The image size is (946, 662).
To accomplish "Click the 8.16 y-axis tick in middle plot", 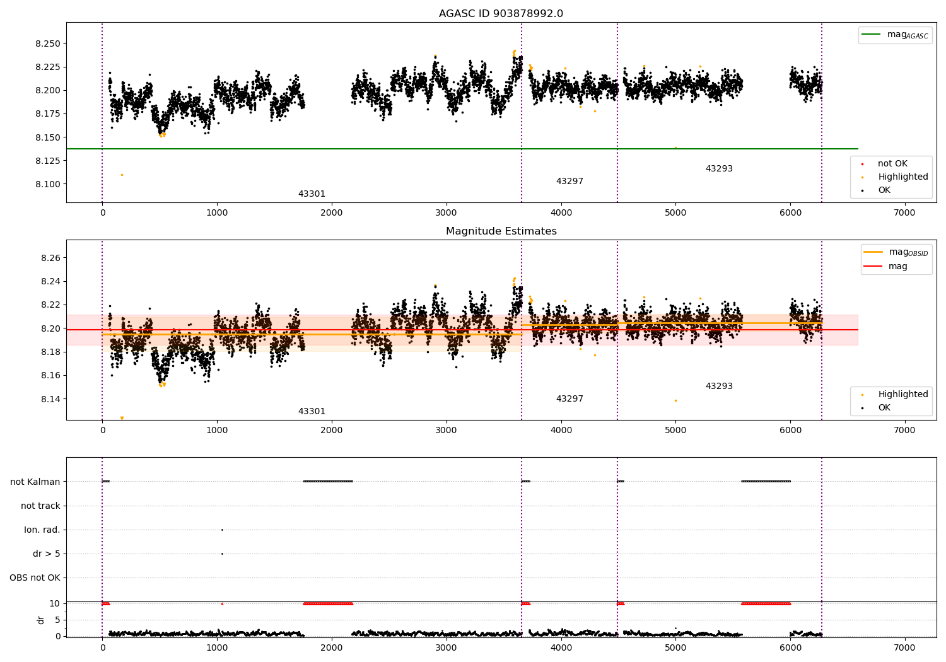I will pyautogui.click(x=50, y=376).
